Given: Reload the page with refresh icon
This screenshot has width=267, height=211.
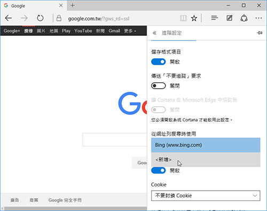Looking at the screenshot, I should 40,18.
